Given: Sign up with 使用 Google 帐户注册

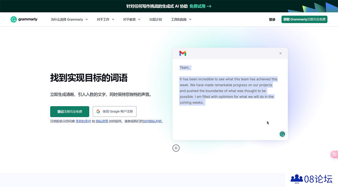Looking at the screenshot, I should tap(115, 111).
